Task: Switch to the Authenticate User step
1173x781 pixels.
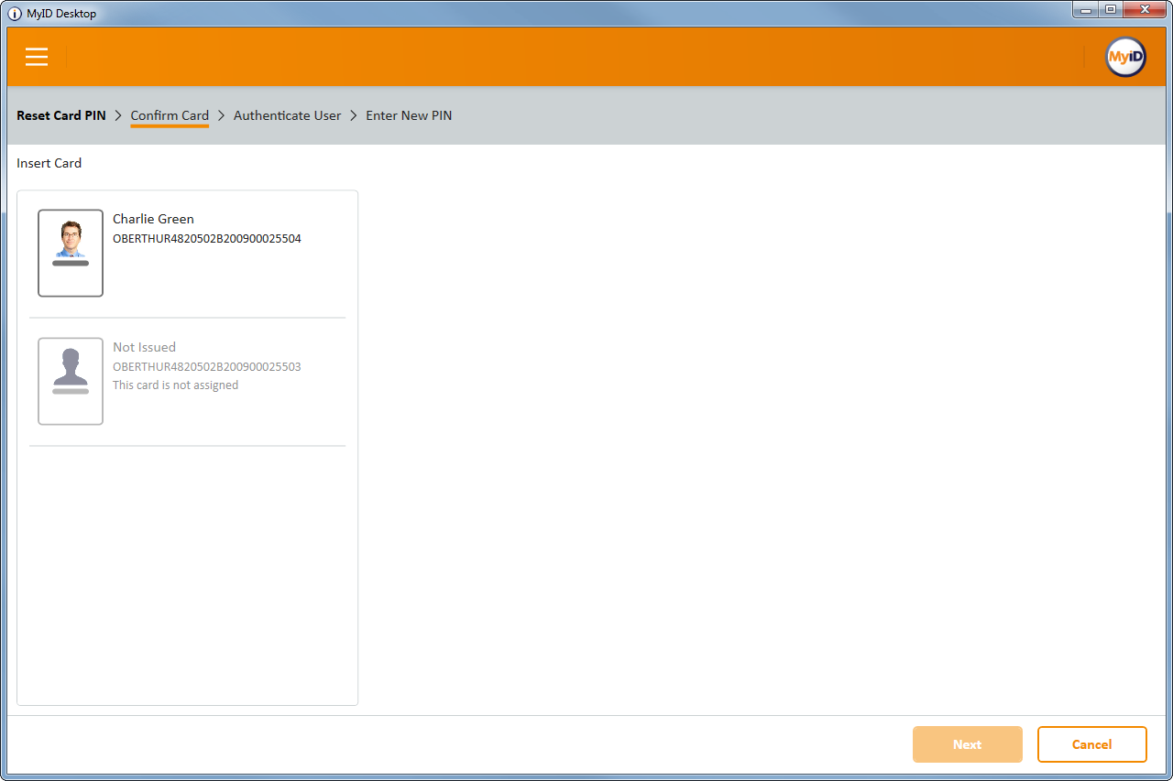Action: point(287,115)
